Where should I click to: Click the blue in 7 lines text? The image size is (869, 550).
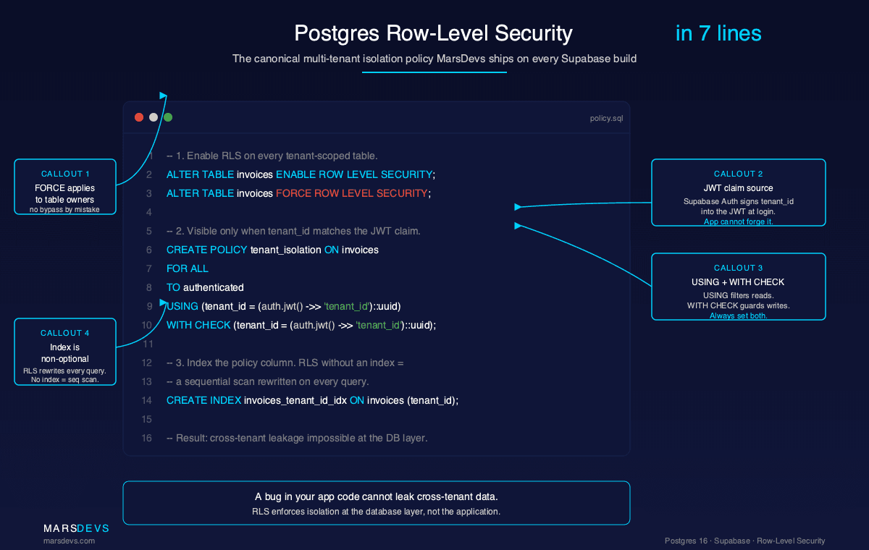pos(718,33)
